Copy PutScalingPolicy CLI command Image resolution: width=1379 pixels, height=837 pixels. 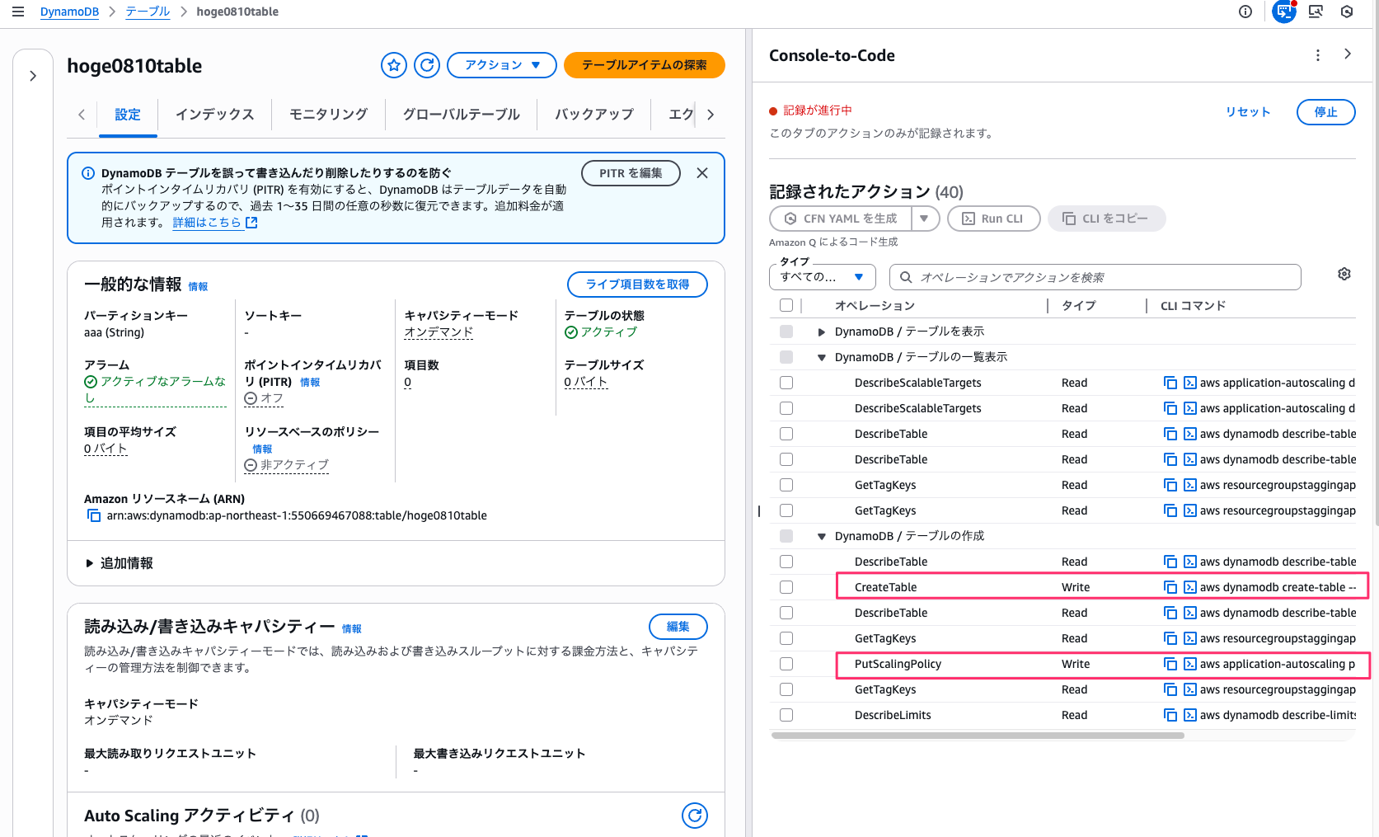pyautogui.click(x=1170, y=664)
